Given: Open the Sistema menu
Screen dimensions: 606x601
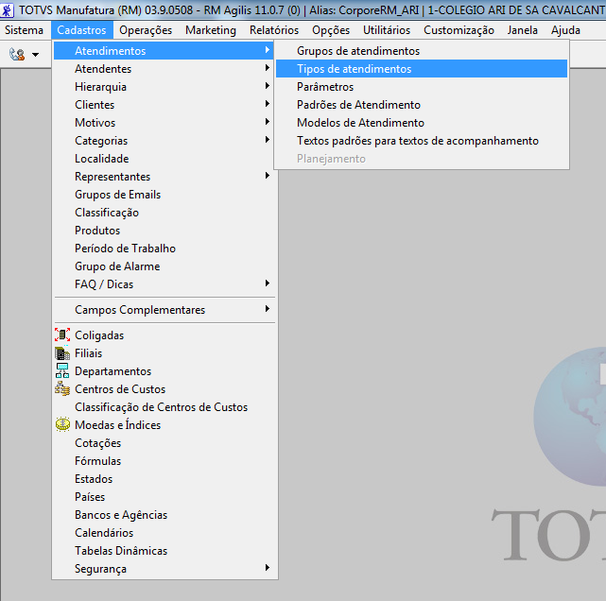Looking at the screenshot, I should [24, 30].
